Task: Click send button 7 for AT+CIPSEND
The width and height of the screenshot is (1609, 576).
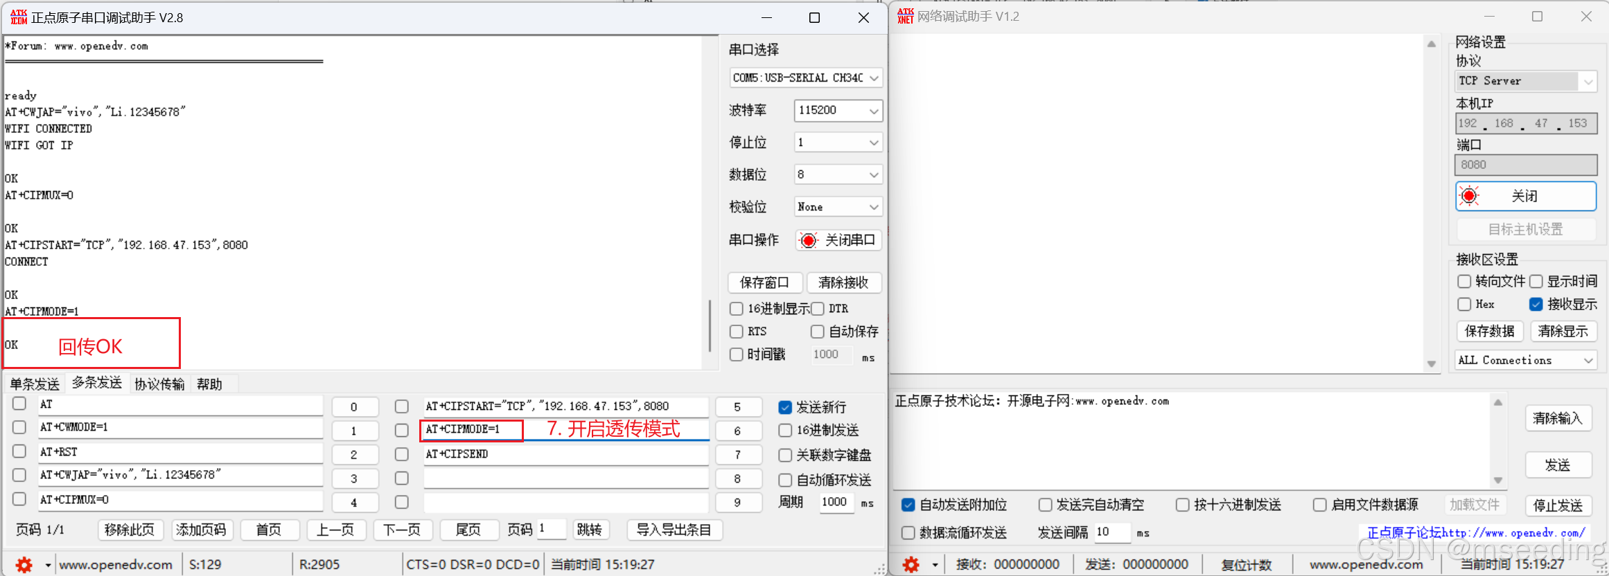Action: (738, 455)
